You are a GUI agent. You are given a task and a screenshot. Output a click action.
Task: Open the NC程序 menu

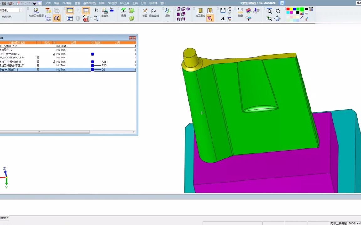pos(112,3)
